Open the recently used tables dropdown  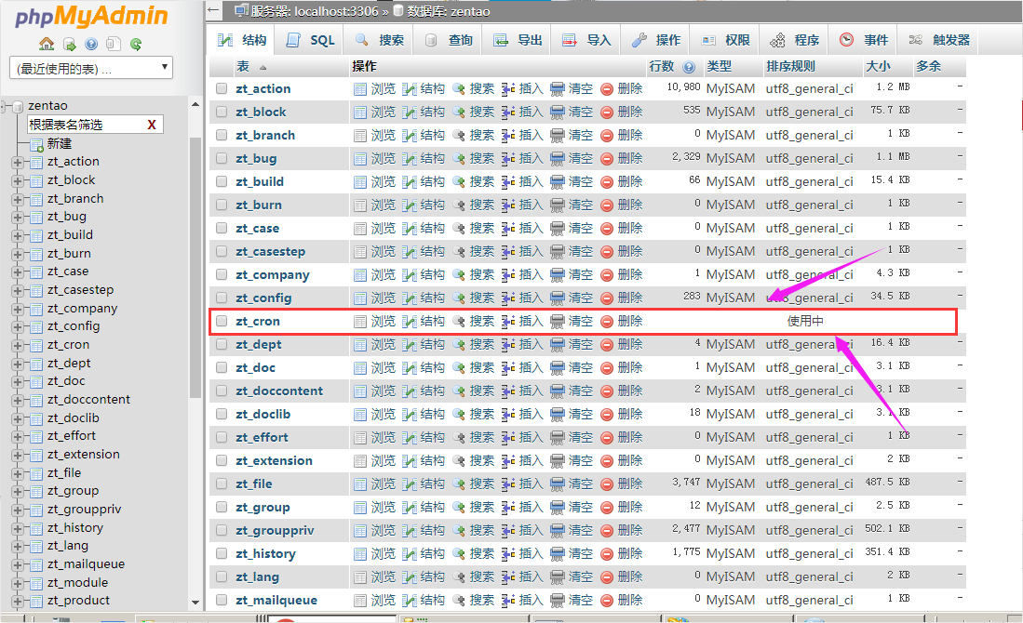[x=91, y=68]
